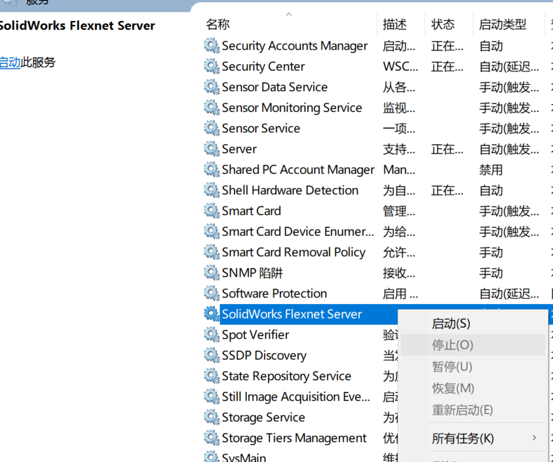
Task: Open the 启动此服务 link
Action: (9, 62)
